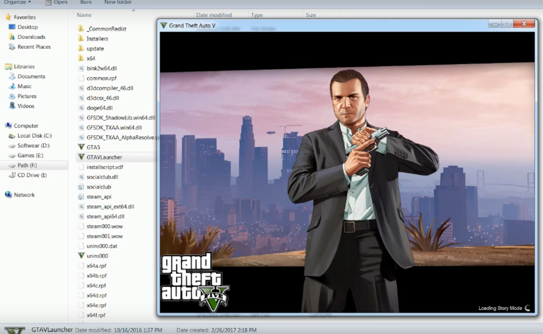Sort by Type column header
The height and width of the screenshot is (334, 543).
pos(257,15)
